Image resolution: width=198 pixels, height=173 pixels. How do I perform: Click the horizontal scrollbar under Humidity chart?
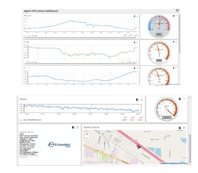(80, 64)
